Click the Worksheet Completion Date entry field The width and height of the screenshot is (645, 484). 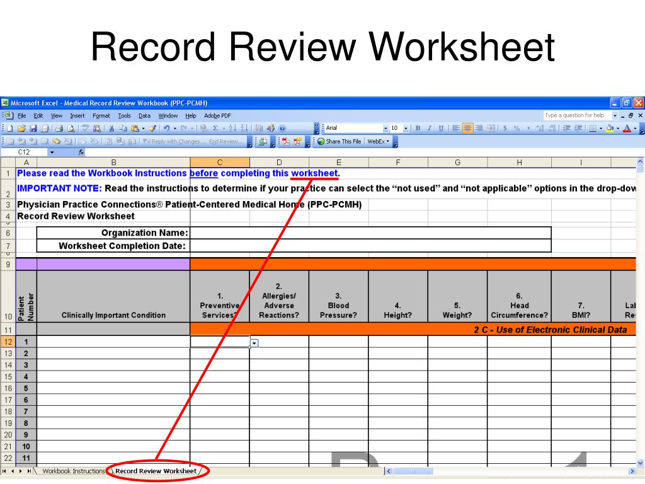(370, 246)
